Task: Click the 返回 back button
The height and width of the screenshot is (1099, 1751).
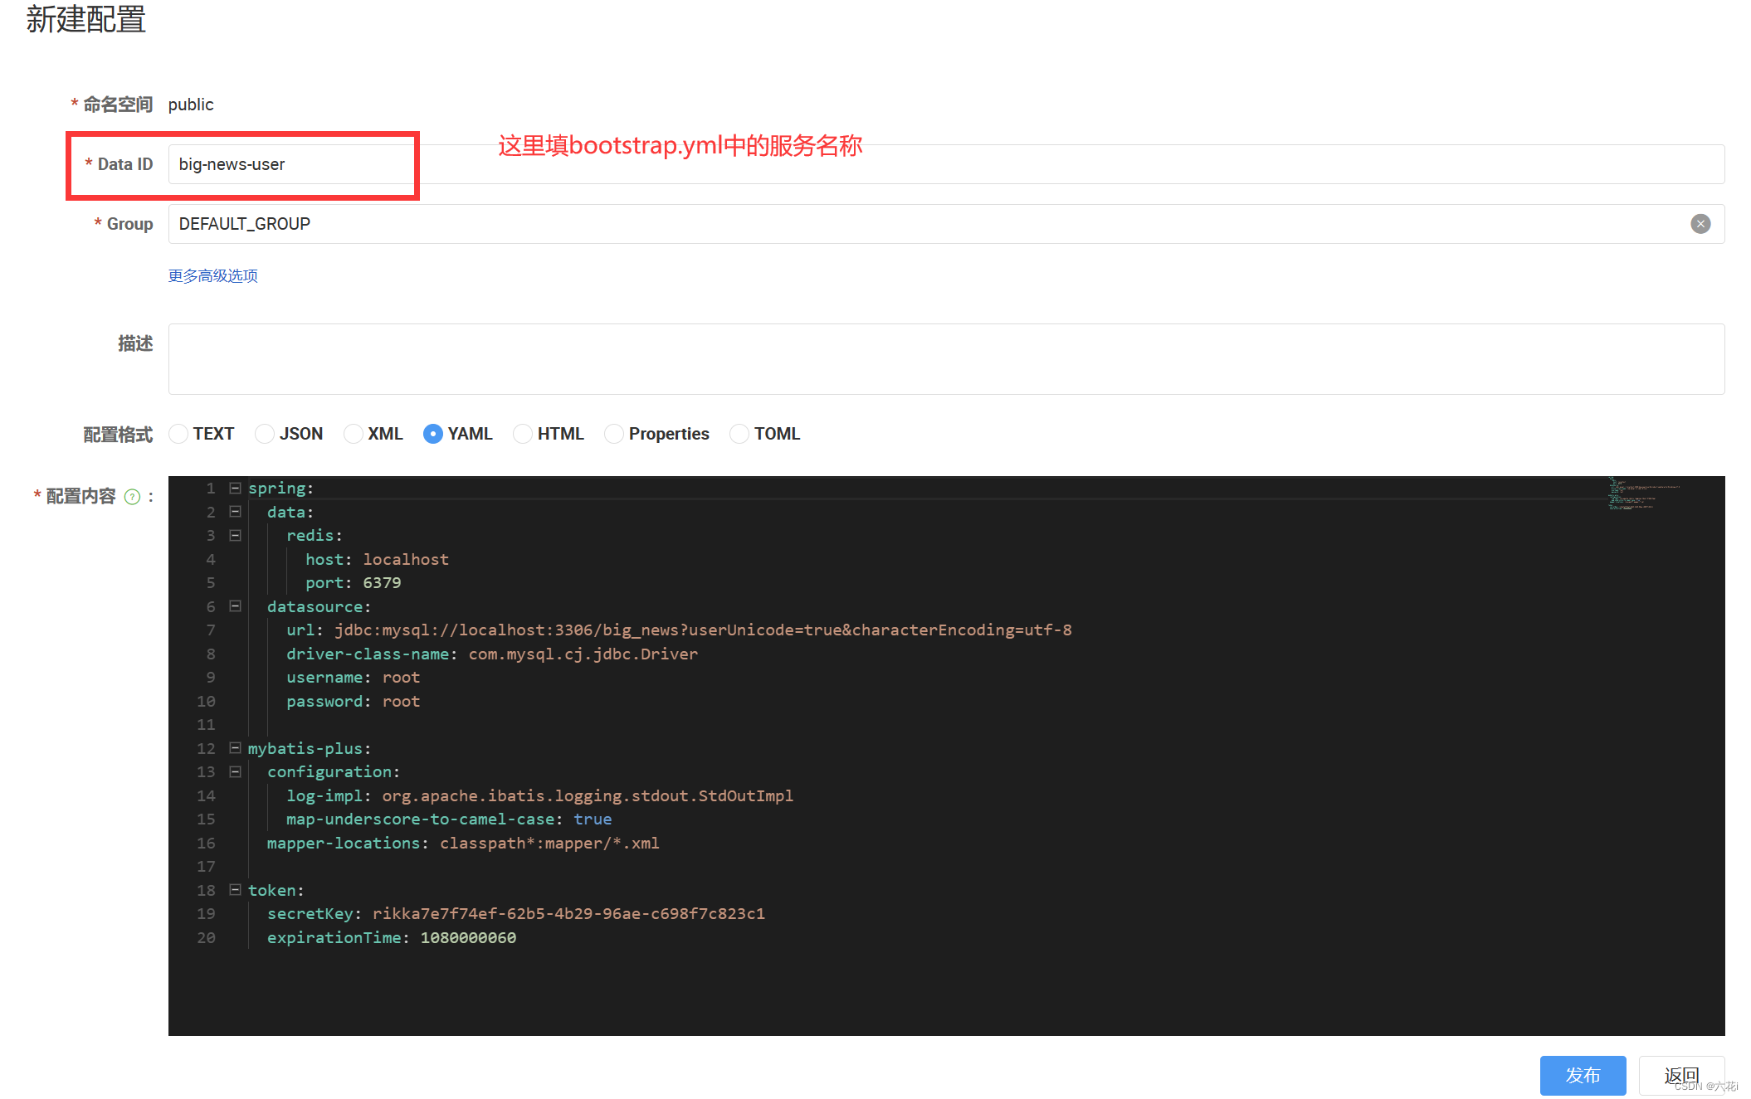Action: [1681, 1075]
